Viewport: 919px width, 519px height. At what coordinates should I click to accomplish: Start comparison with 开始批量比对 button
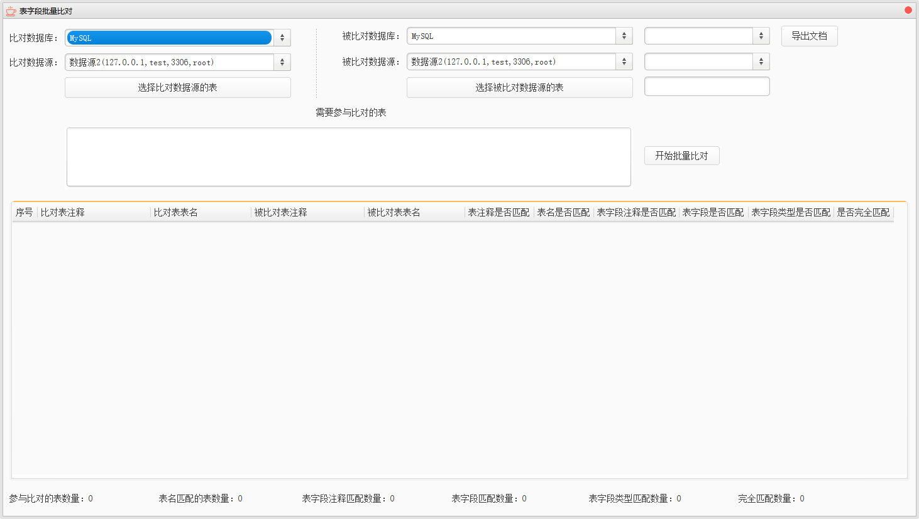681,156
